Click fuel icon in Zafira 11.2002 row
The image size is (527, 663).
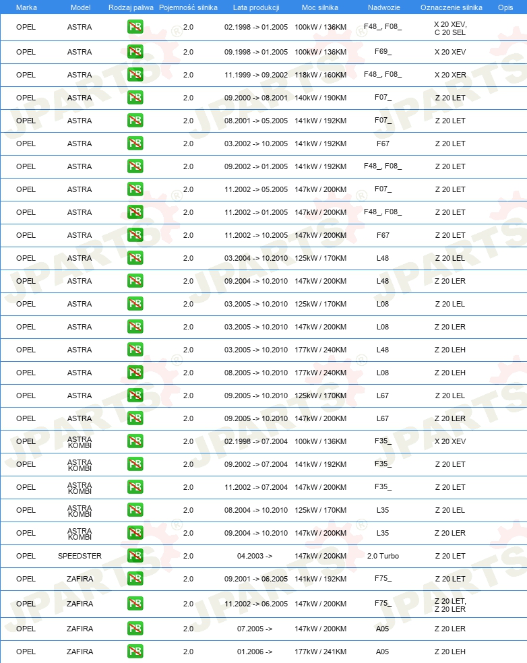pos(135,604)
